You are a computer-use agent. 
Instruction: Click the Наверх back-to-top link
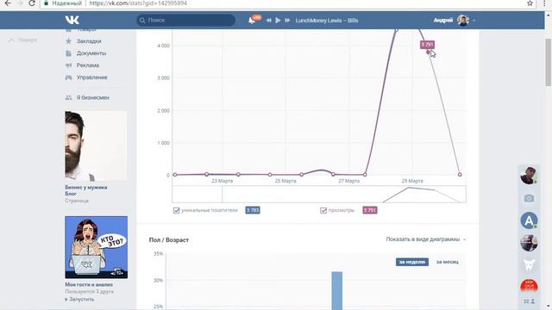click(23, 40)
